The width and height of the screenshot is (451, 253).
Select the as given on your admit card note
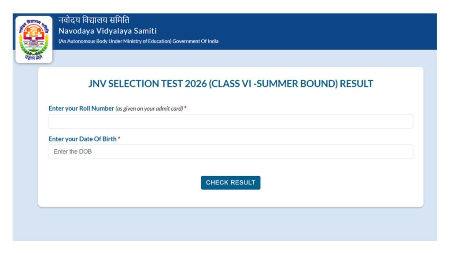(148, 108)
